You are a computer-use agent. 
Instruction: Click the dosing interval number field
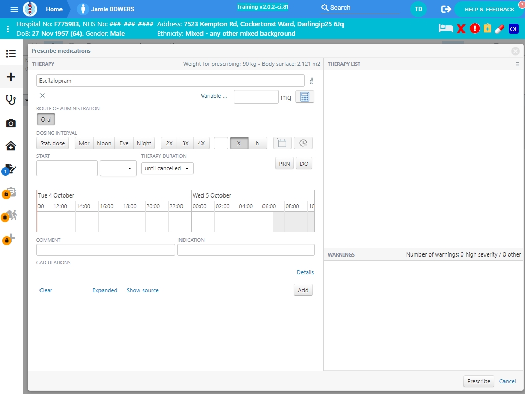pos(221,143)
